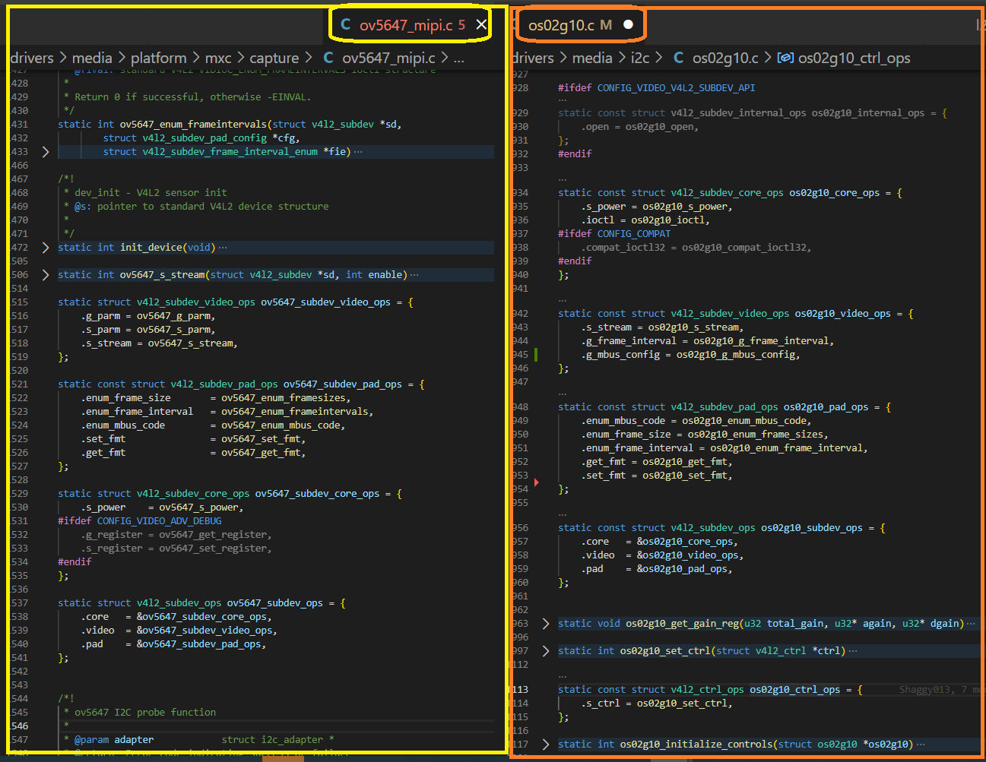The height and width of the screenshot is (762, 986).
Task: Unfold the ov5647_s_stream function
Action: coord(46,275)
